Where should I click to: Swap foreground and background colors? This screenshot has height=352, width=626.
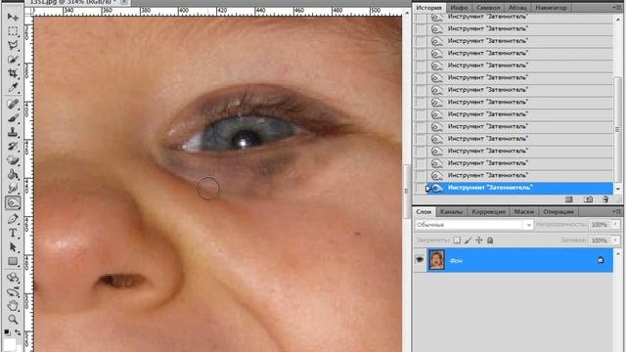click(x=18, y=332)
